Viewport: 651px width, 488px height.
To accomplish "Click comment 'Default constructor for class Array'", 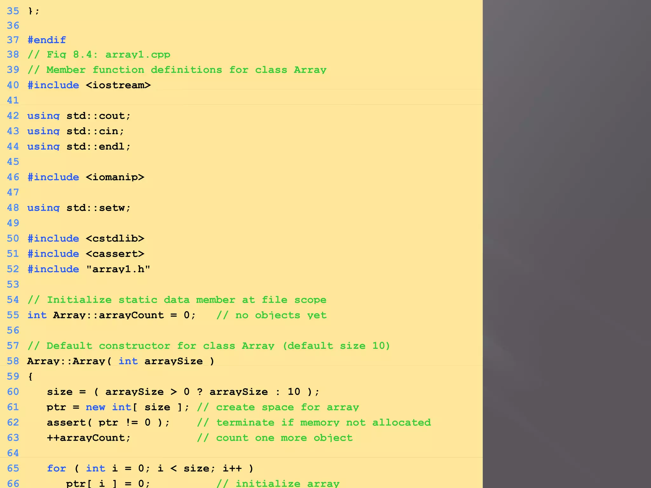I will pos(161,346).
